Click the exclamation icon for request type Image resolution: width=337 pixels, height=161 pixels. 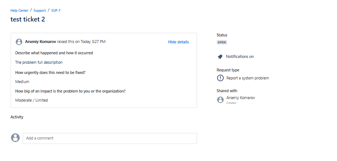coord(220,78)
